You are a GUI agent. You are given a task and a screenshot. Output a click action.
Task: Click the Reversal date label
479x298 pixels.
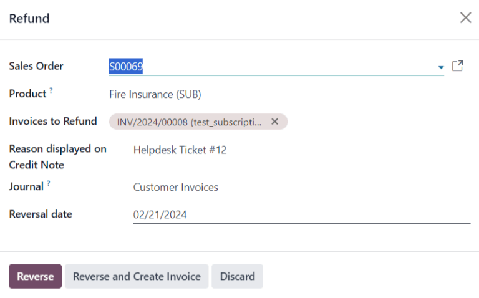click(41, 214)
